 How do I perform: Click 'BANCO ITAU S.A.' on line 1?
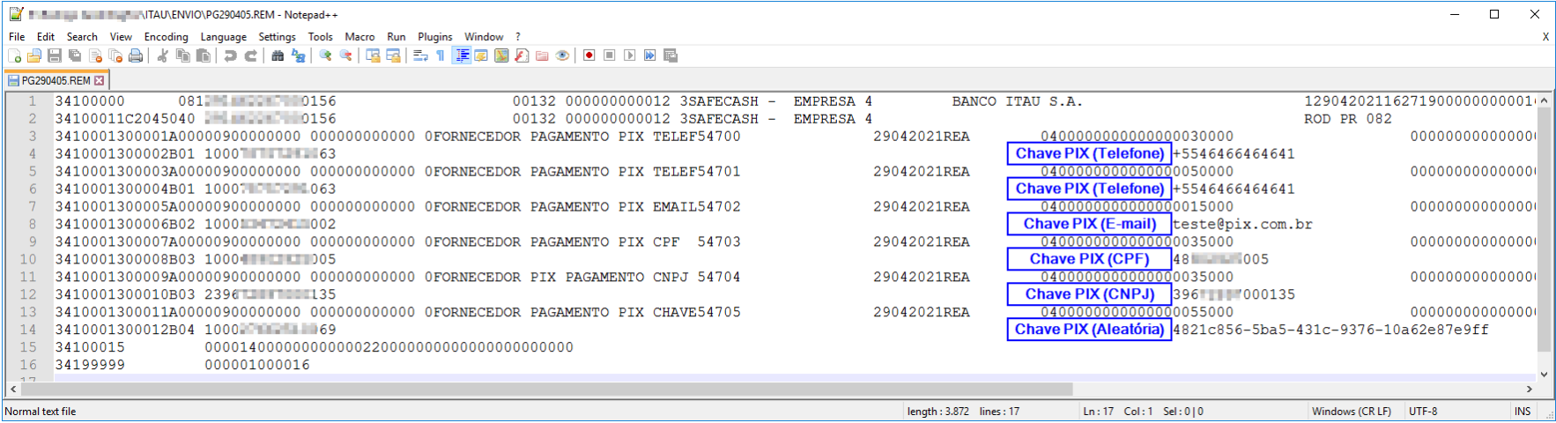pyautogui.click(x=1017, y=101)
